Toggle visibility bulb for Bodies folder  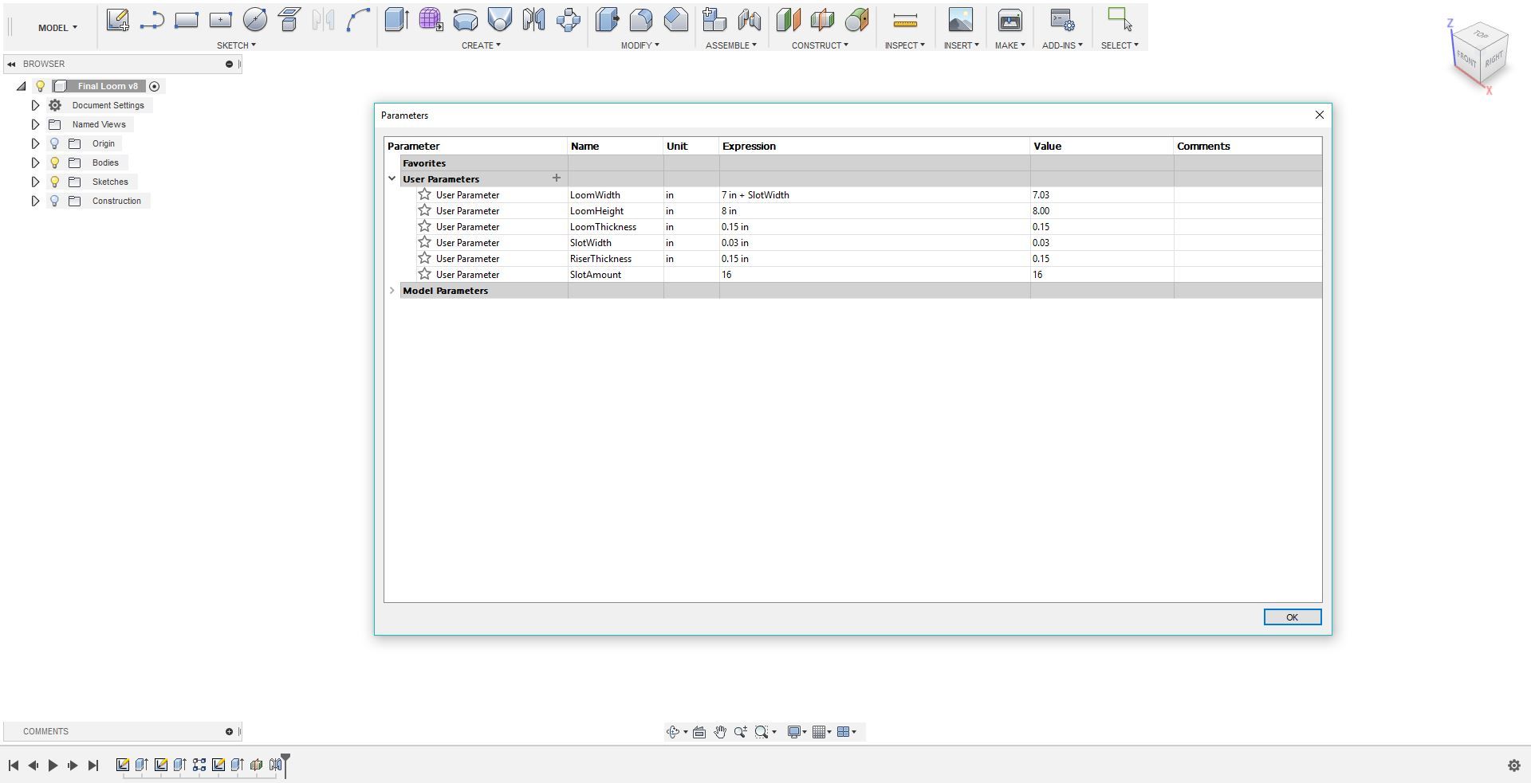point(54,162)
